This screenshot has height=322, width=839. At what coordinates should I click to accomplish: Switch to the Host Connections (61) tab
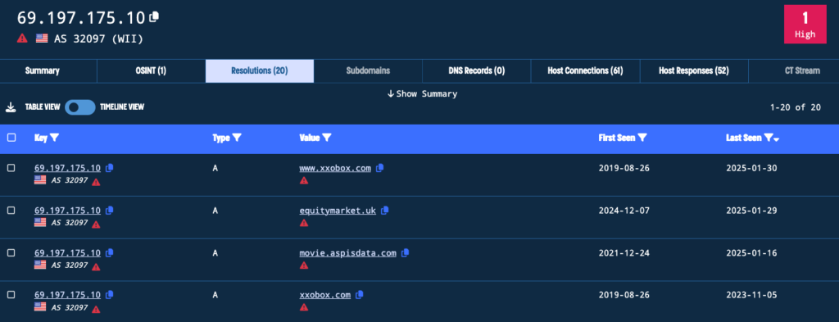(x=585, y=71)
